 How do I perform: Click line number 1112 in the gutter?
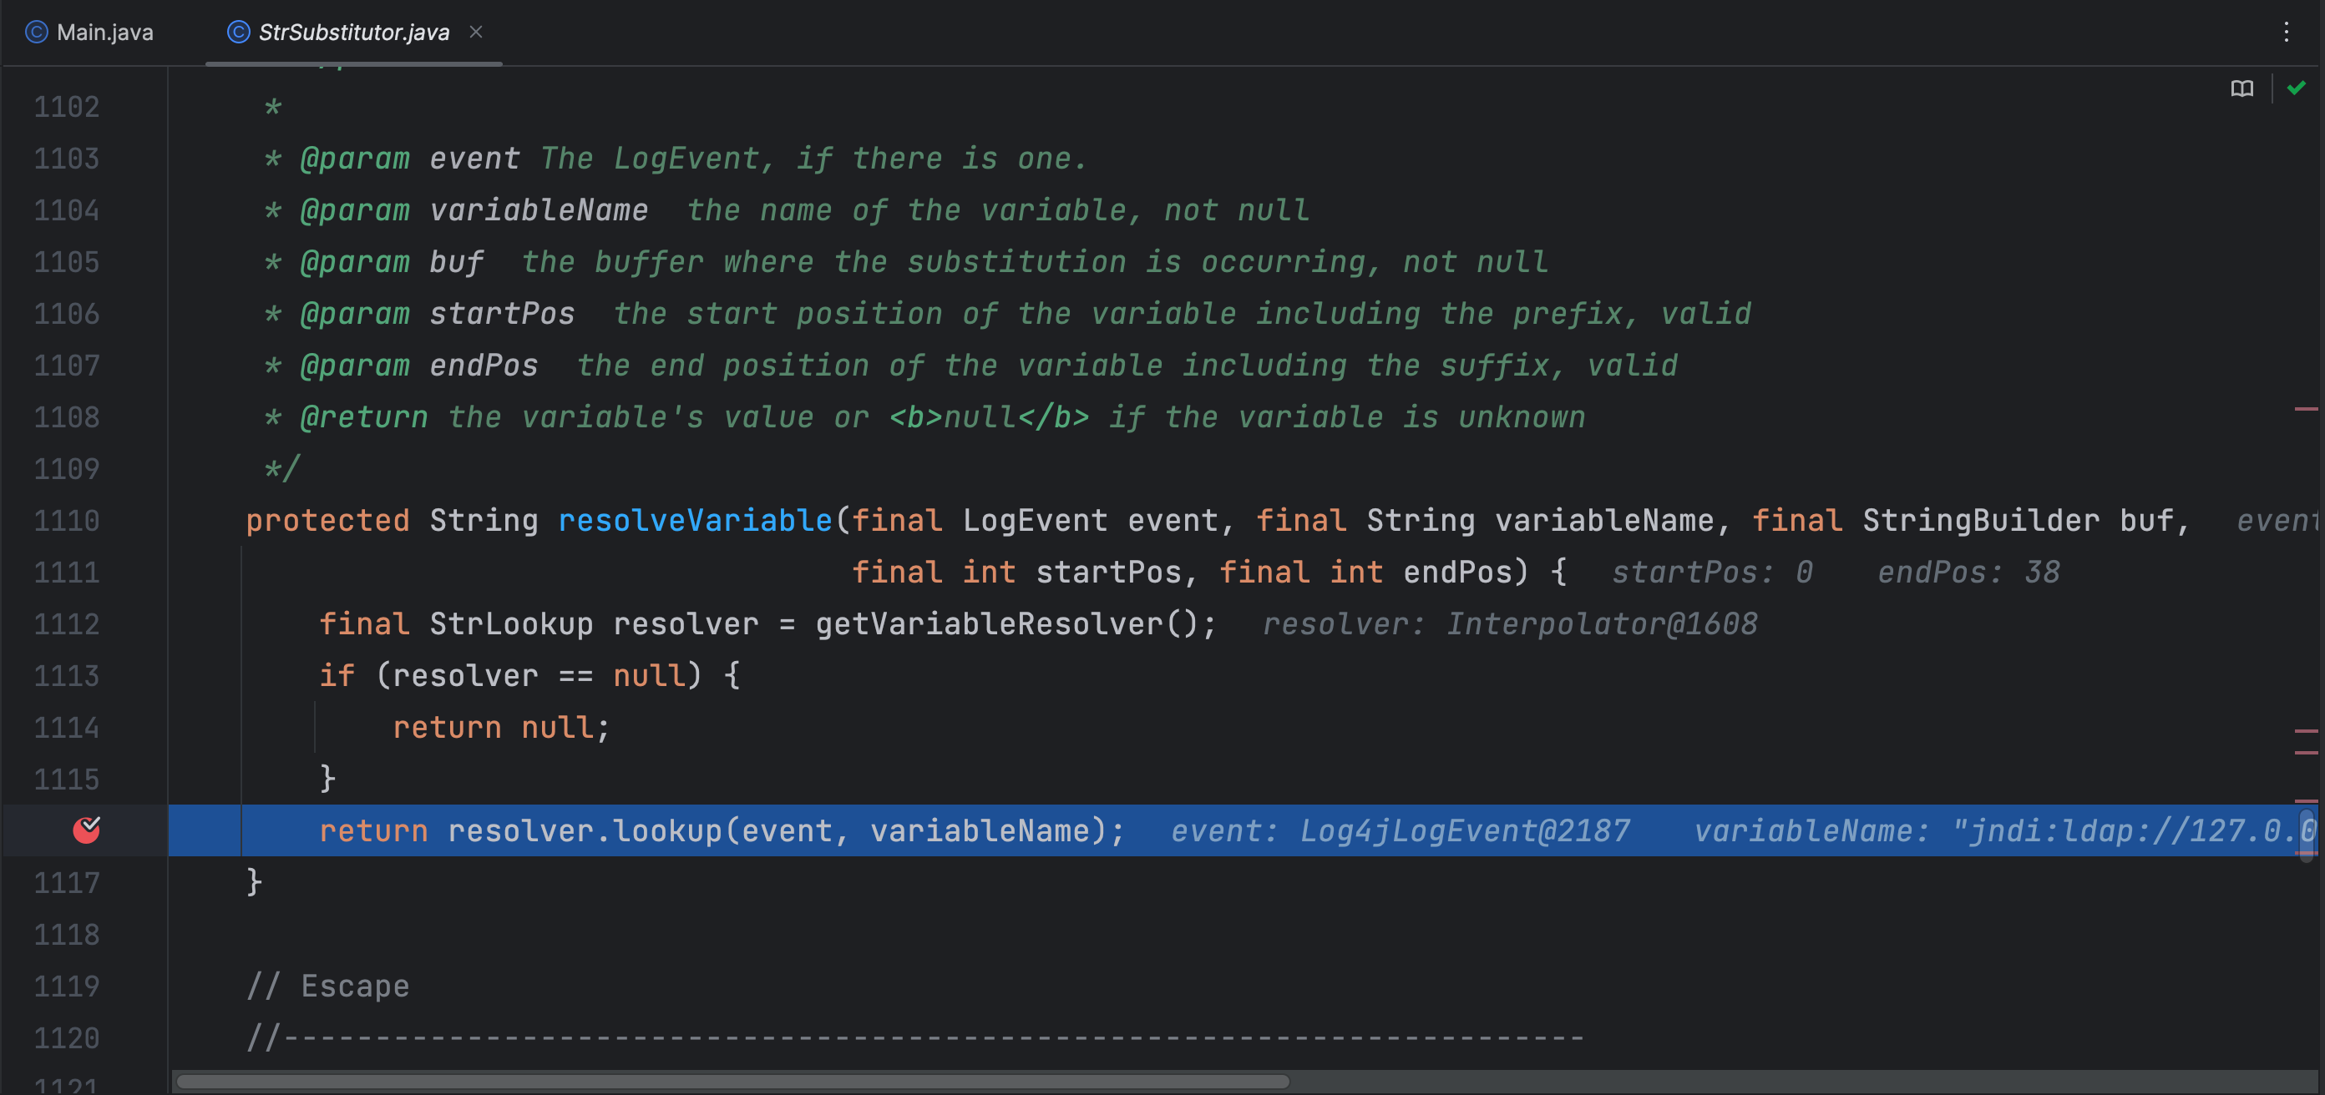(67, 624)
